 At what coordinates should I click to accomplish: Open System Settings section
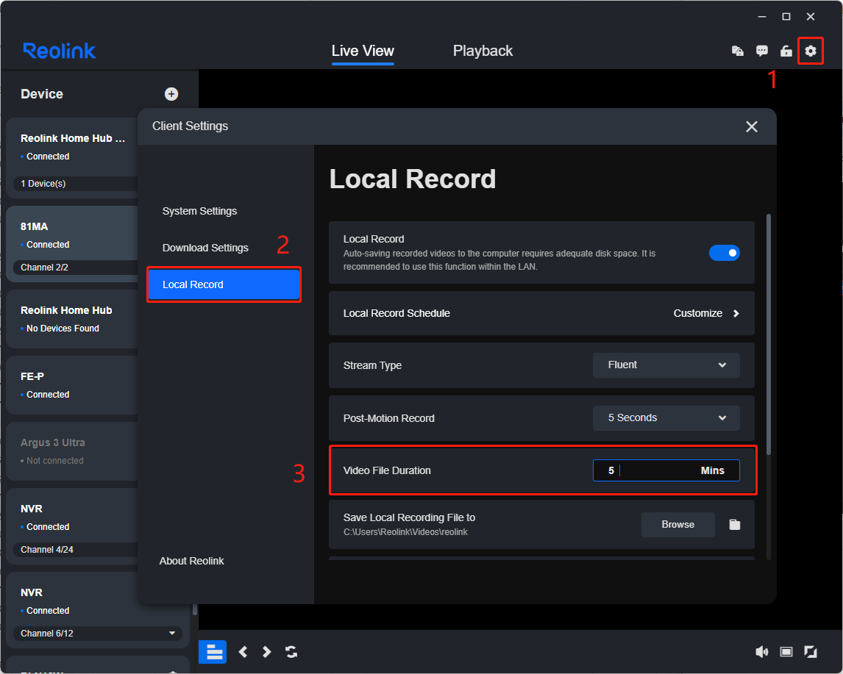pos(199,211)
